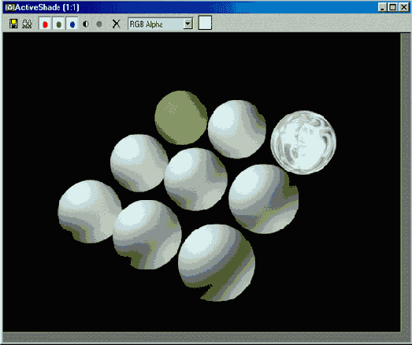Pick the glassy swirled sphere on right
The height and width of the screenshot is (345, 412).
click(303, 143)
